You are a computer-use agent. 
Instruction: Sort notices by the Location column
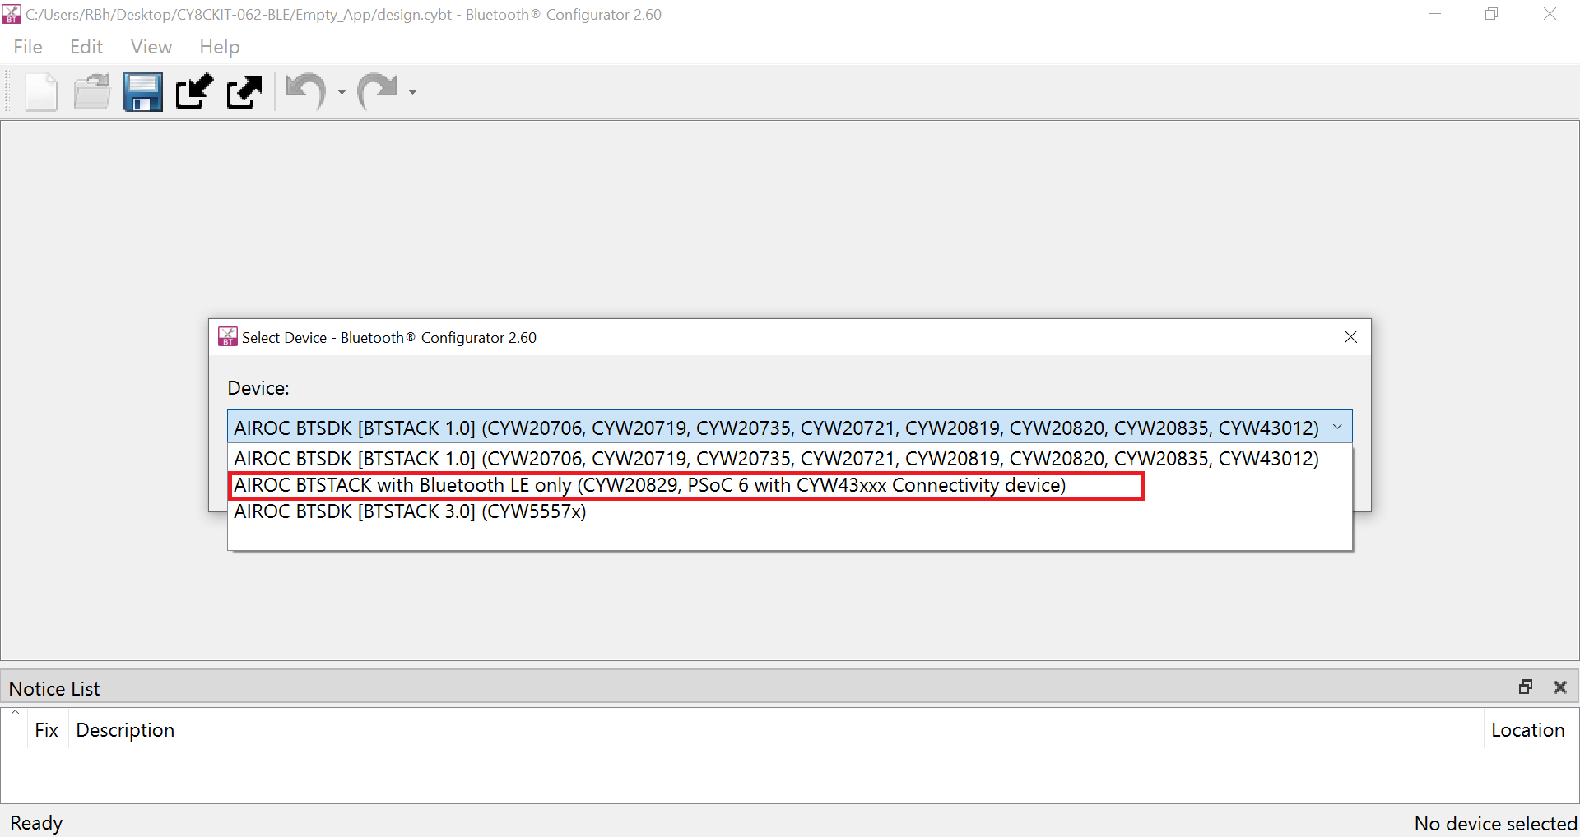tap(1531, 730)
